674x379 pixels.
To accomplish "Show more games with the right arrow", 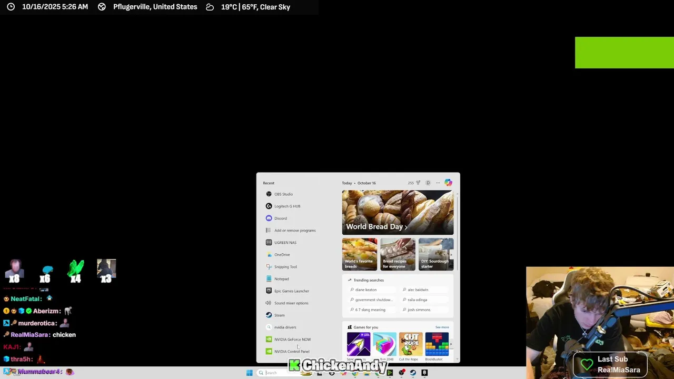I will [451, 344].
